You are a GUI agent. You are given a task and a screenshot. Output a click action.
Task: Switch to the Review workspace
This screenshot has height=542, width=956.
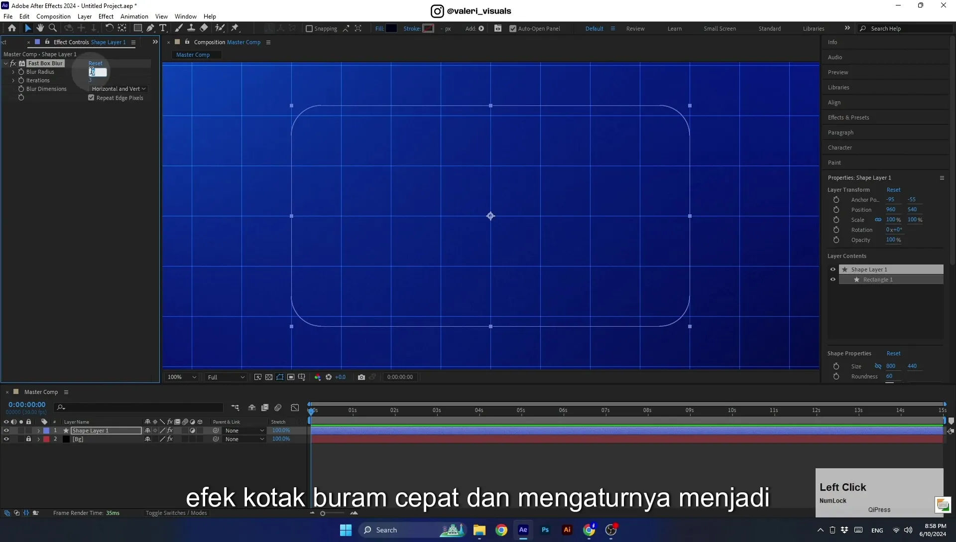[635, 28]
